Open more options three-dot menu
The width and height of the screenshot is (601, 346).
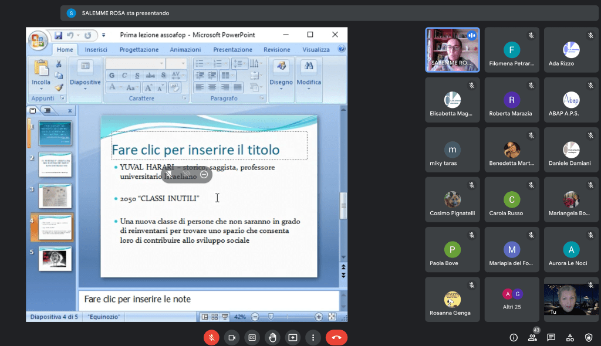coord(313,337)
